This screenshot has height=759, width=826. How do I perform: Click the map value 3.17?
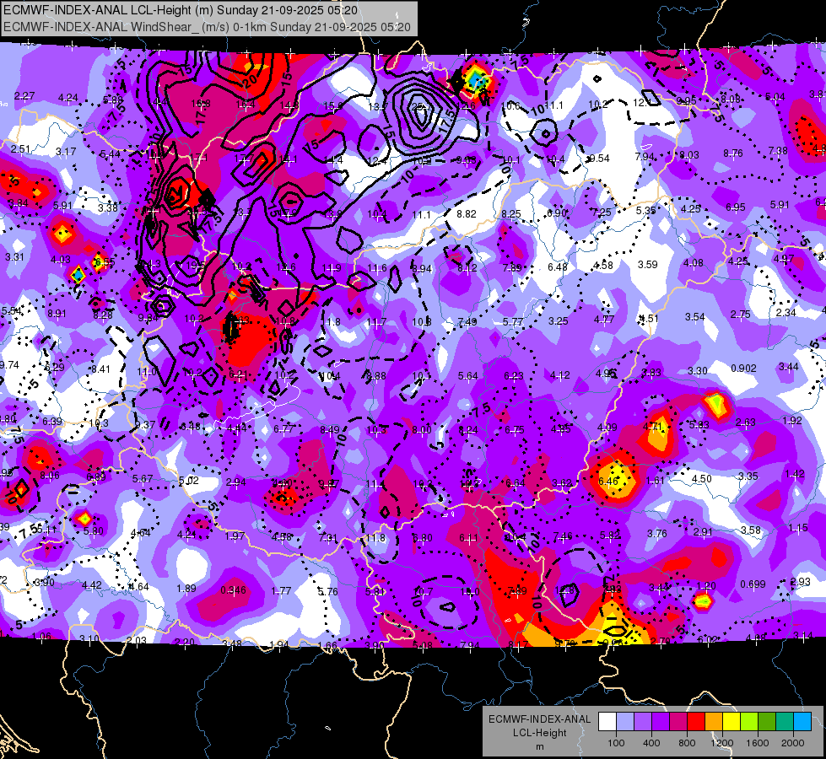(66, 152)
